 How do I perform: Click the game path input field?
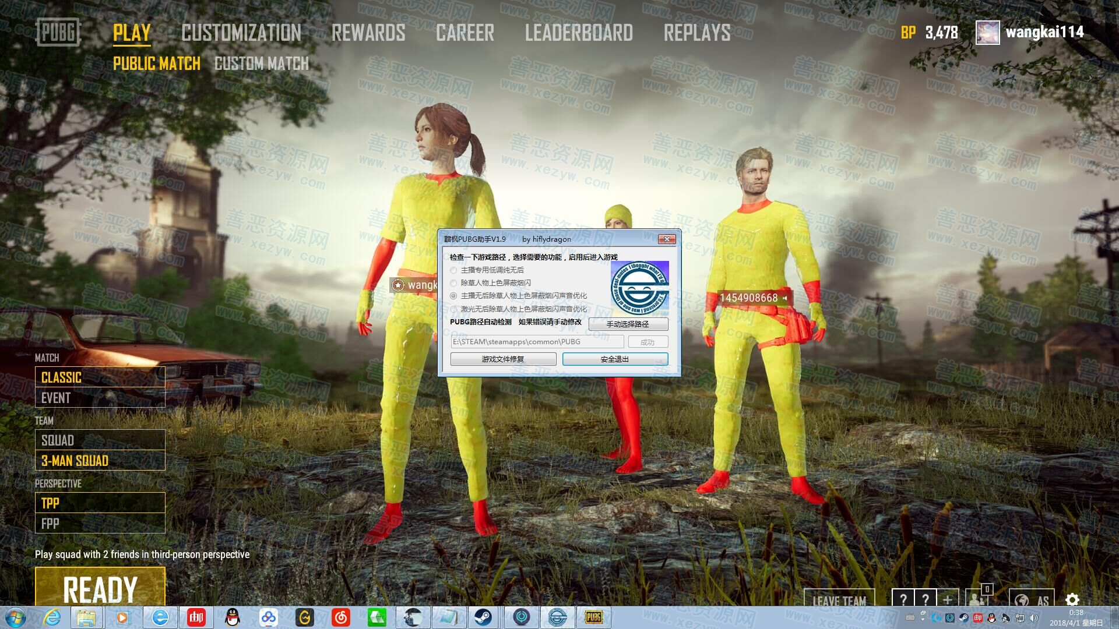[537, 342]
